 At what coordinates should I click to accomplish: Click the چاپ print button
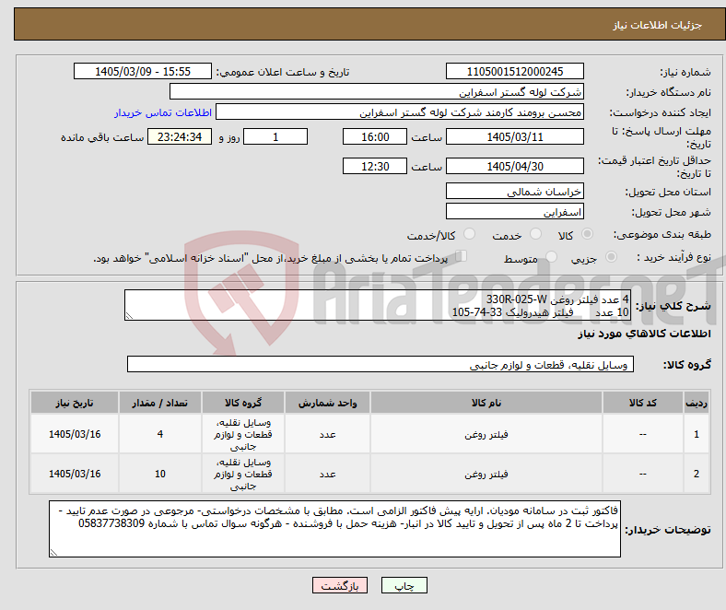click(x=404, y=585)
